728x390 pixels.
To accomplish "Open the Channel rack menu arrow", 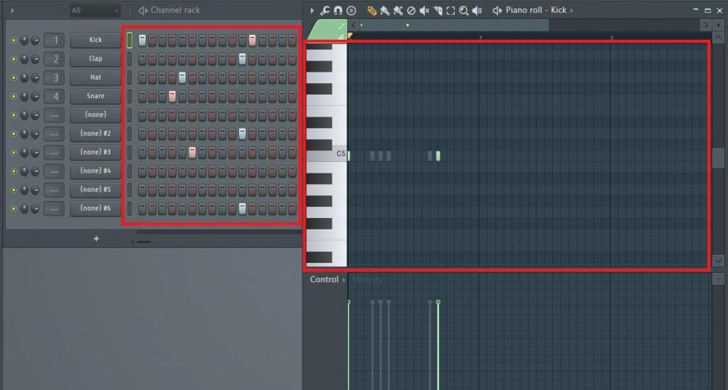I will pos(13,10).
